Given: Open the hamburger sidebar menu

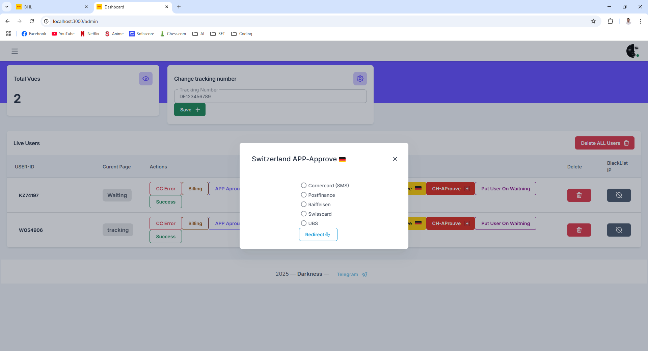Looking at the screenshot, I should pos(15,51).
